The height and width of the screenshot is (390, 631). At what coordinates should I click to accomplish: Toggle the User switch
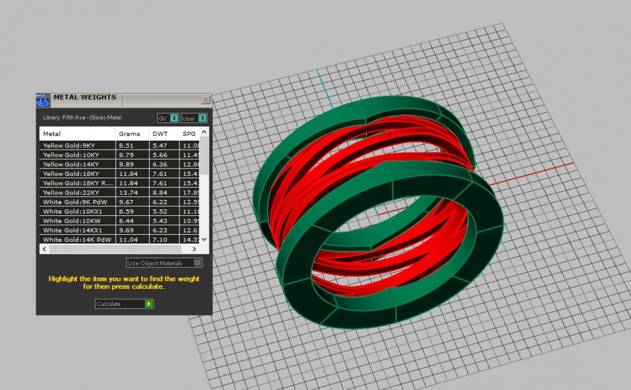202,118
